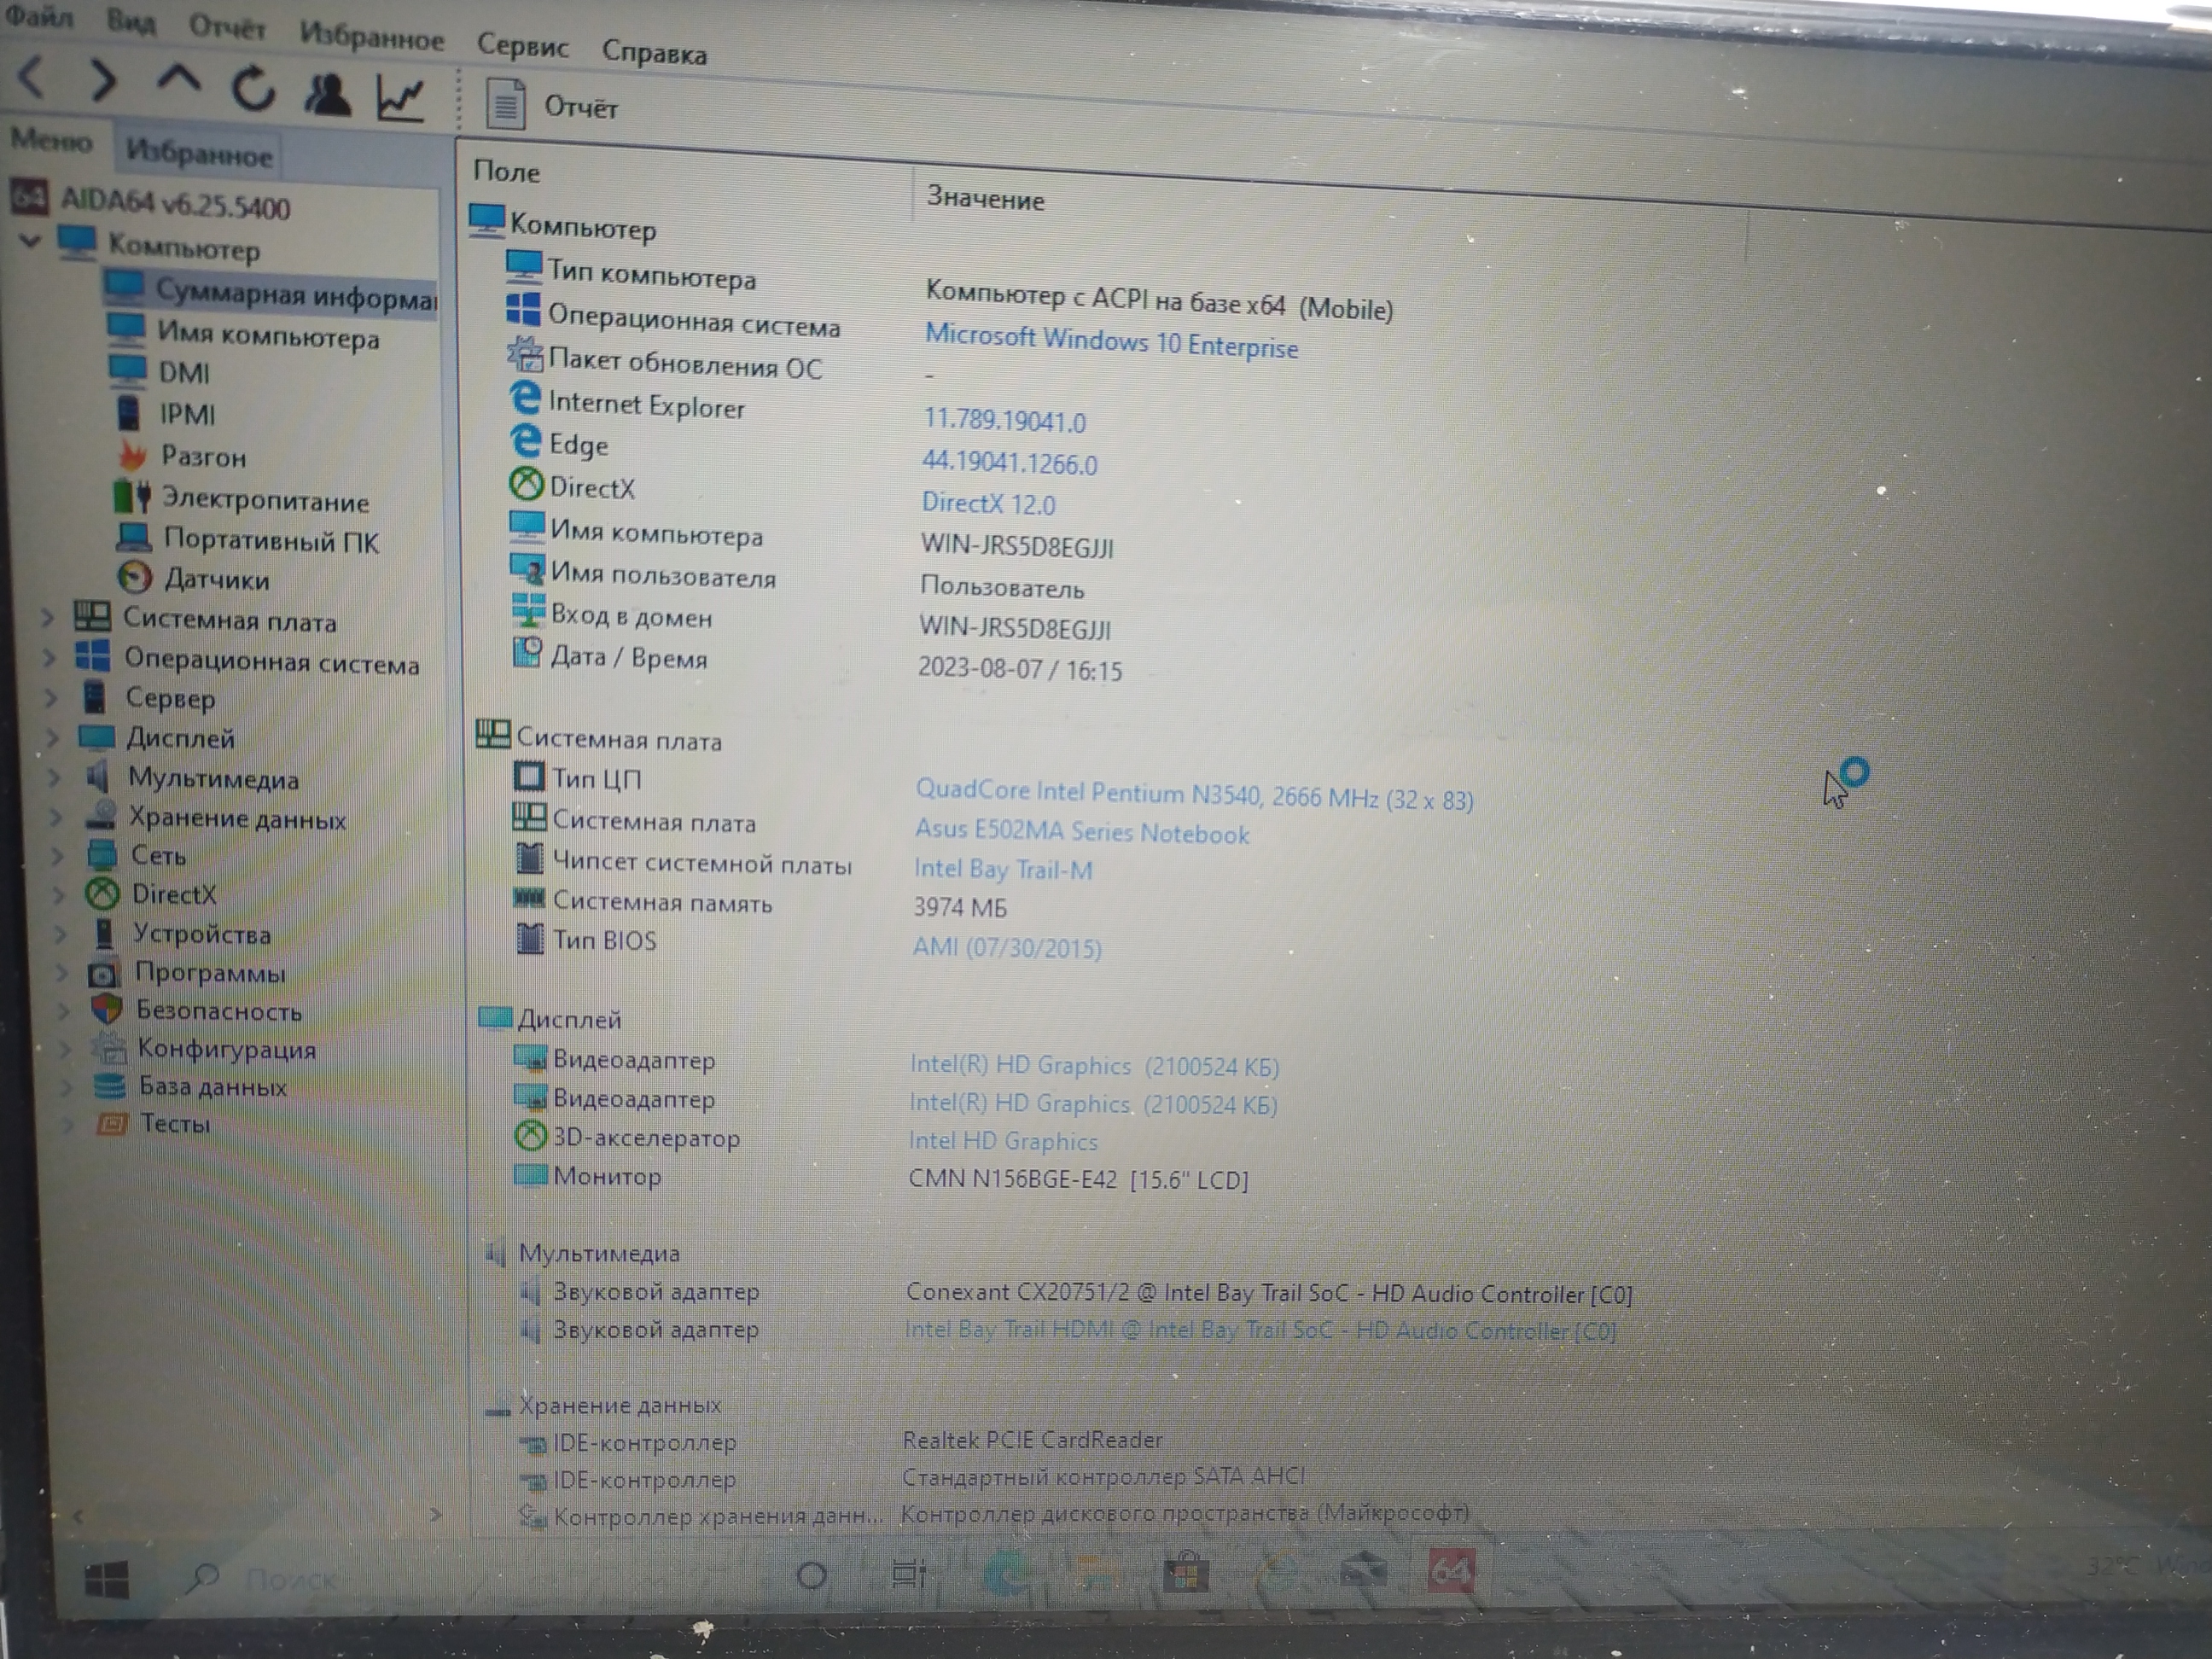The height and width of the screenshot is (1659, 2212).
Task: Expand Хранение данных tree node
Action: point(56,817)
